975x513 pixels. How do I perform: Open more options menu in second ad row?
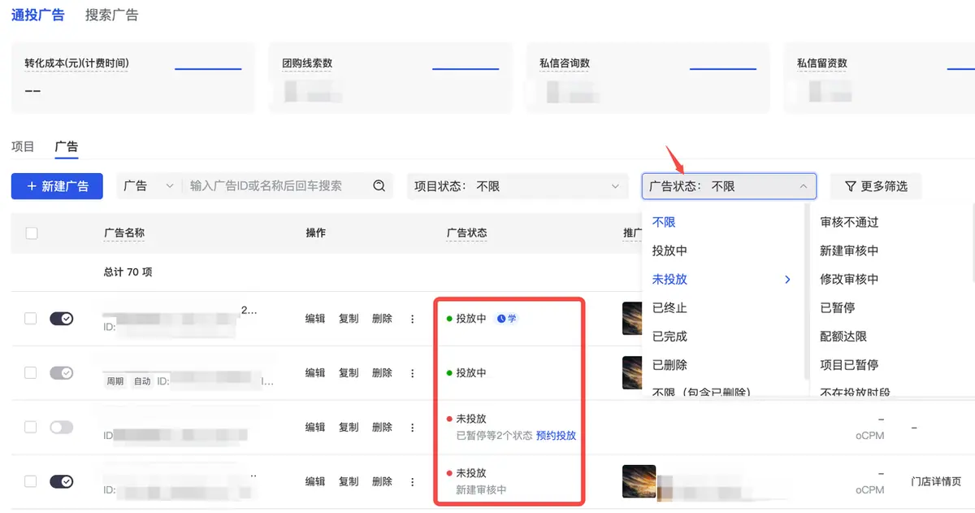pyautogui.click(x=412, y=373)
